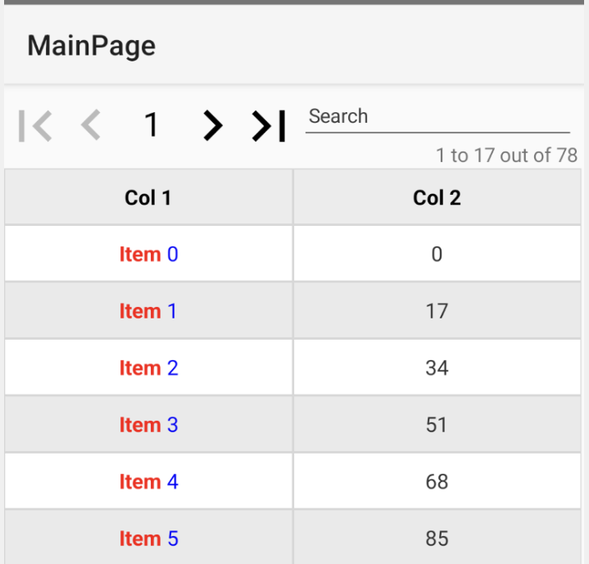Click the cell with value 68
The height and width of the screenshot is (564, 589).
click(437, 481)
